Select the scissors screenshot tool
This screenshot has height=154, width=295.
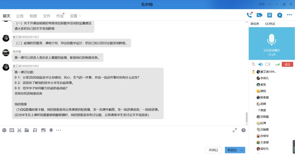[x=19, y=130]
